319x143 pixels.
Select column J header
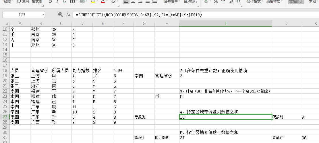pyautogui.click(x=287, y=23)
